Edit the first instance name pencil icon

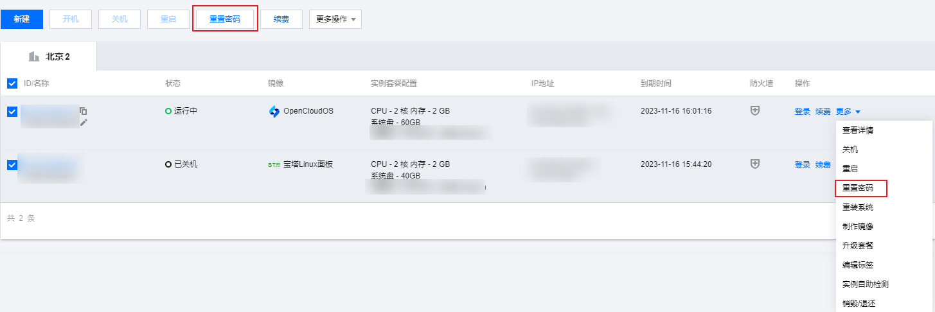click(84, 122)
